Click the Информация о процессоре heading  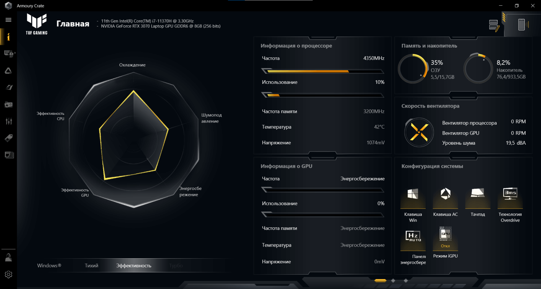(x=296, y=46)
